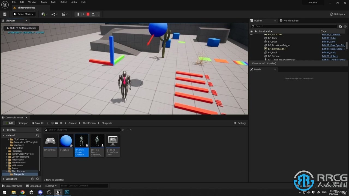Go forward in Content Browser history
The width and height of the screenshot is (349, 196).
tap(52, 123)
